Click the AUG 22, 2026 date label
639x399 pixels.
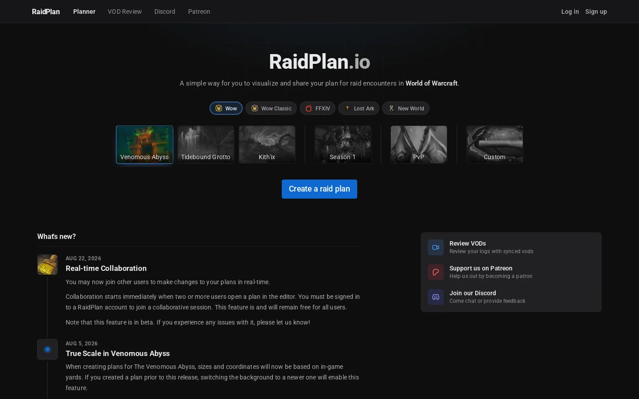coord(83,258)
